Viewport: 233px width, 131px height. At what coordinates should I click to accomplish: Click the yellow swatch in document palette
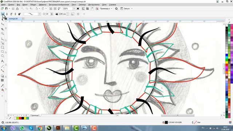(25, 118)
